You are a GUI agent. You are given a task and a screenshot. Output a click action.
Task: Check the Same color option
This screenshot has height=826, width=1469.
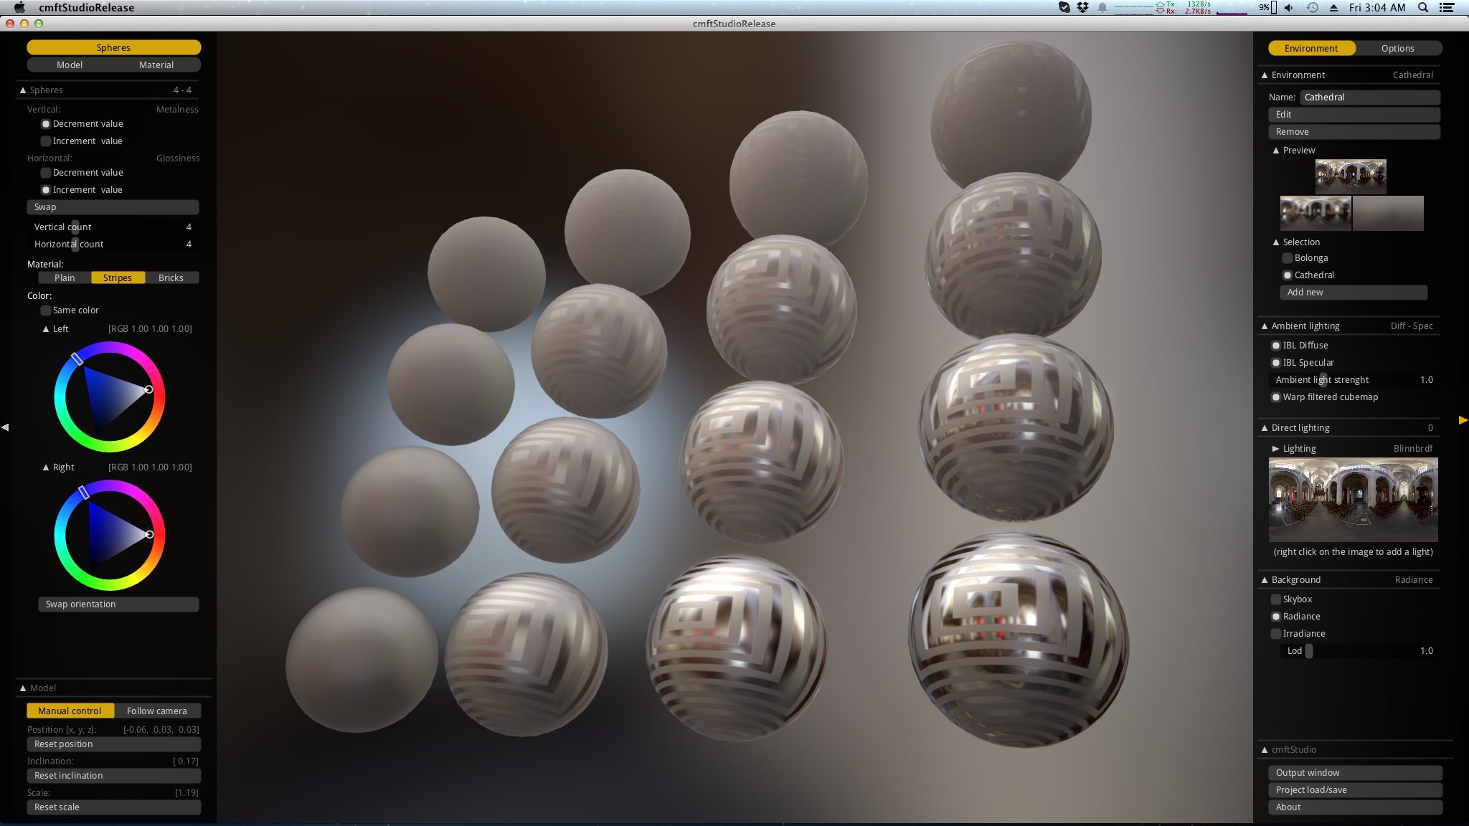(46, 310)
